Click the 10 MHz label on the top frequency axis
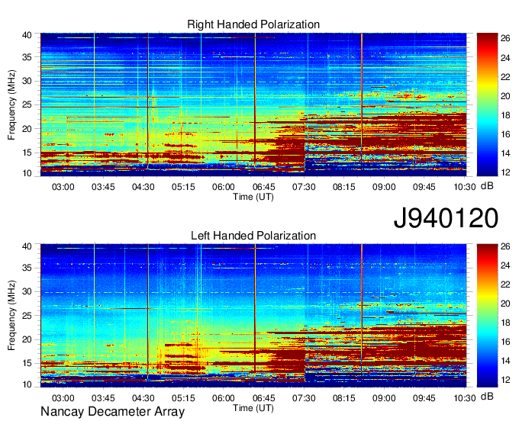The image size is (519, 421). tap(27, 173)
